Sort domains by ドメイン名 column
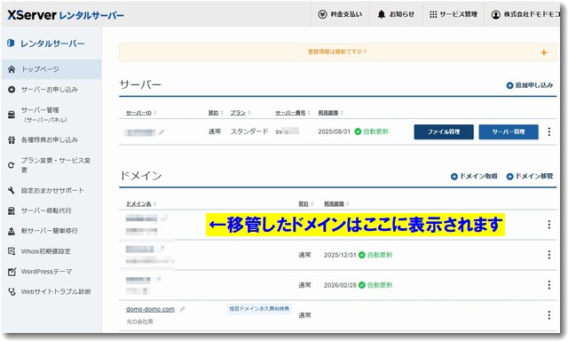The image size is (568, 341). [x=141, y=203]
